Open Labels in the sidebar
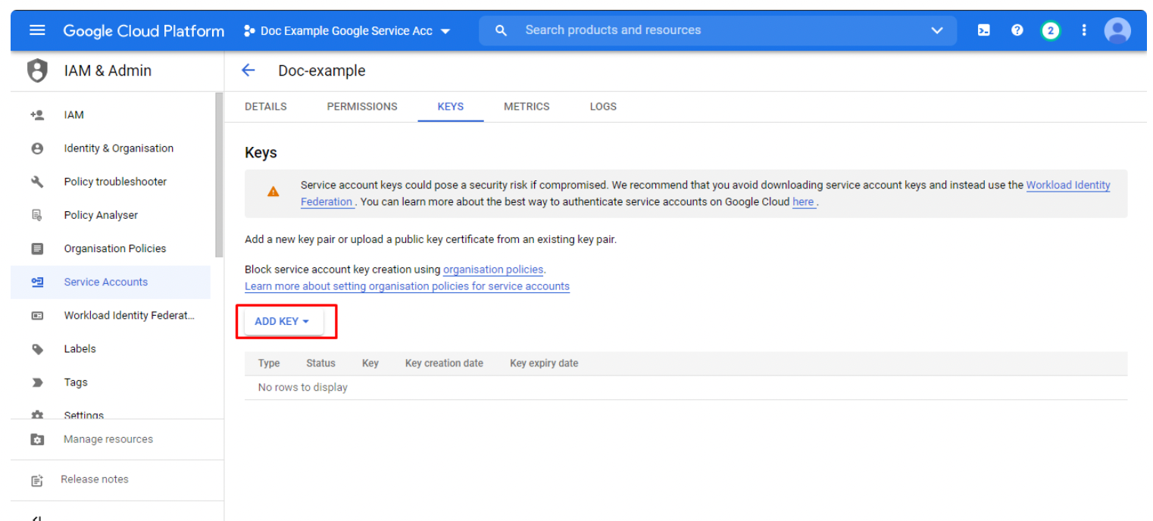The width and height of the screenshot is (1153, 521). (111, 349)
